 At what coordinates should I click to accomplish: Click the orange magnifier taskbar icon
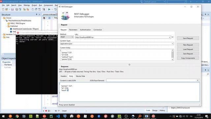click(x=140, y=116)
